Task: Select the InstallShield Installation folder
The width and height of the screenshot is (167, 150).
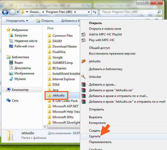Action: coord(64,74)
